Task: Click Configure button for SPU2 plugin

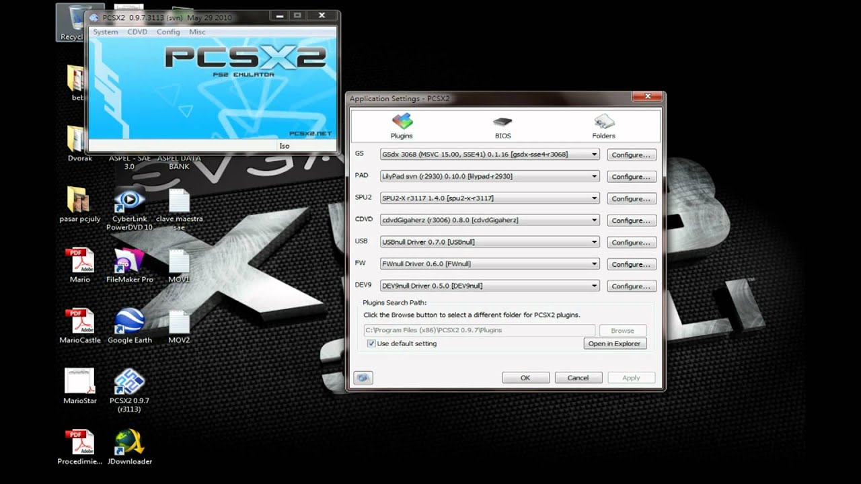Action: point(631,198)
